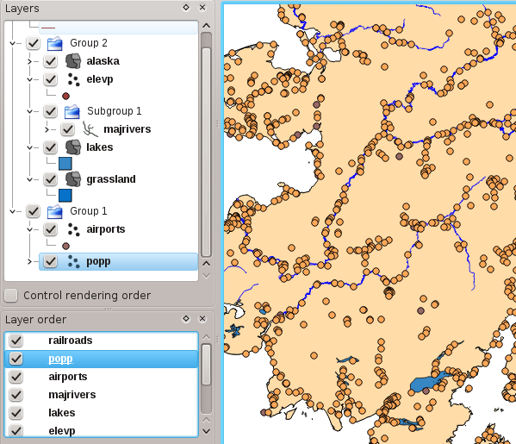516x444 pixels.
Task: Click the Subgroup 1 folder icon
Action: tap(72, 111)
